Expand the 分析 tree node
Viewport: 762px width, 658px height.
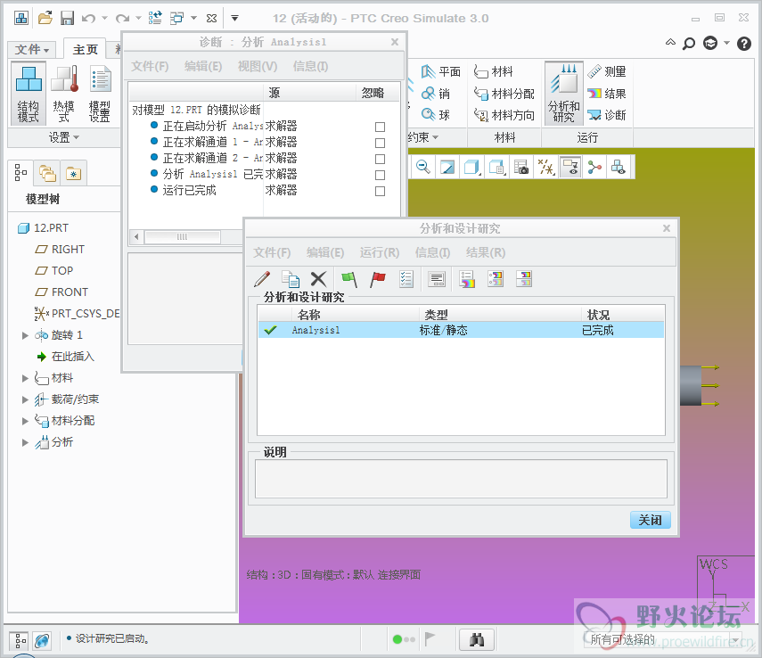[25, 442]
